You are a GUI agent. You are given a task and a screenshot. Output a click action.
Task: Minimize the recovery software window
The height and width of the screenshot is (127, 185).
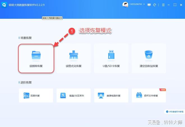(169, 5)
